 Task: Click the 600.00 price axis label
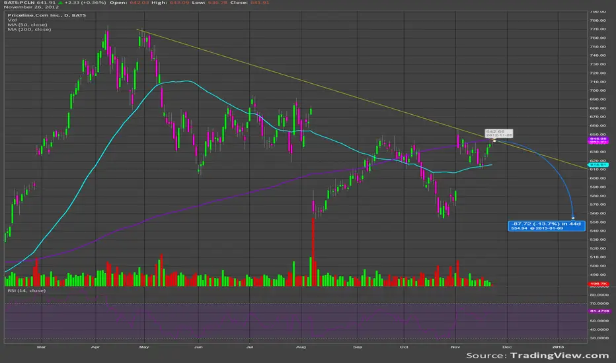[x=597, y=178]
